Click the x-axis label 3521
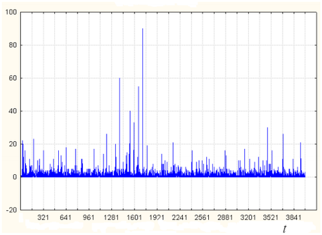The width and height of the screenshot is (322, 235). point(270,218)
